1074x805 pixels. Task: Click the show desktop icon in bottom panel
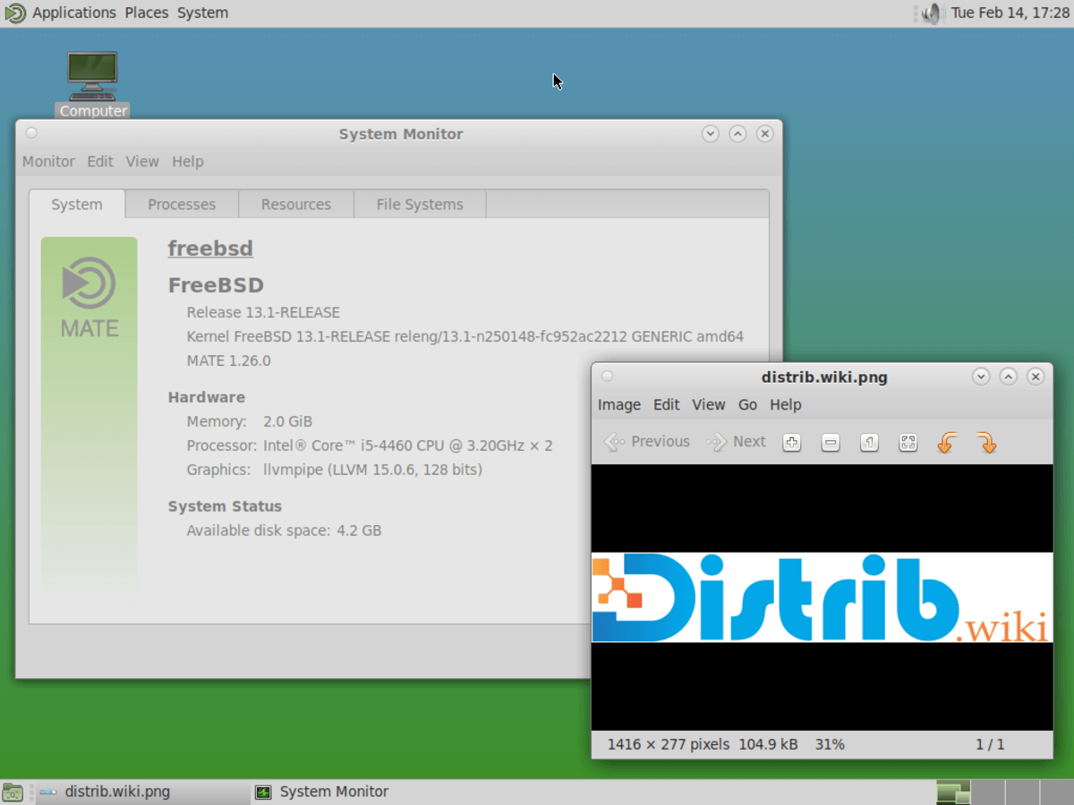pyautogui.click(x=13, y=792)
